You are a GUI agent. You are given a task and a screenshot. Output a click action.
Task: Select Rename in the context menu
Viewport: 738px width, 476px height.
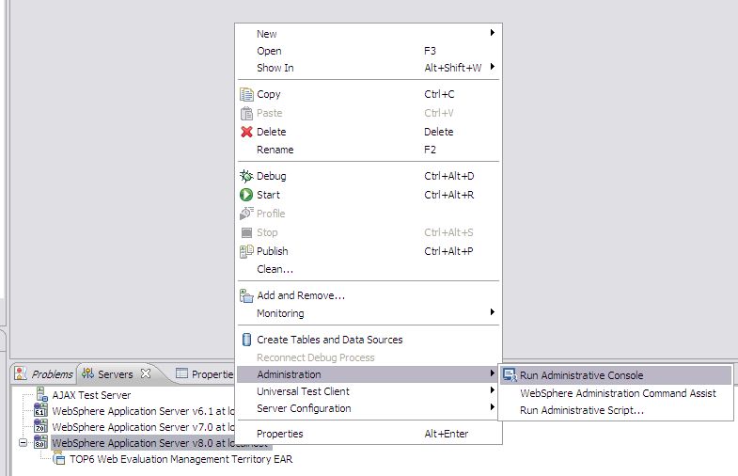point(369,150)
